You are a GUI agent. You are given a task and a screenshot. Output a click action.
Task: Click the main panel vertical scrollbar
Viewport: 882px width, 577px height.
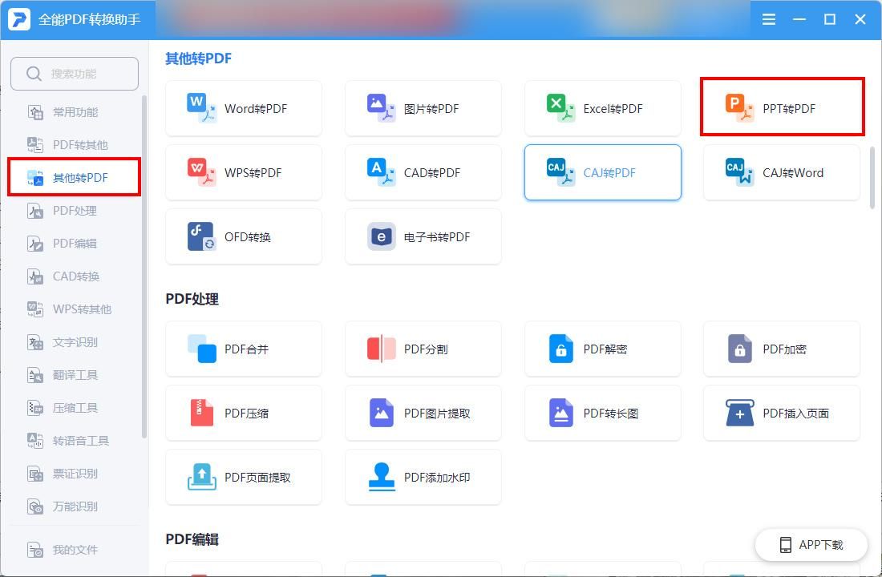(872, 178)
